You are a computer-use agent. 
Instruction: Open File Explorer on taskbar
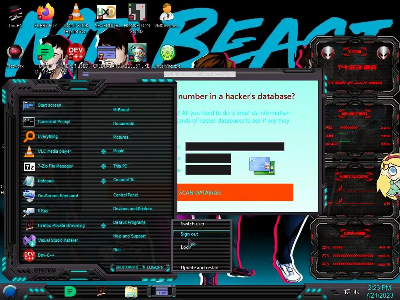(x=131, y=292)
